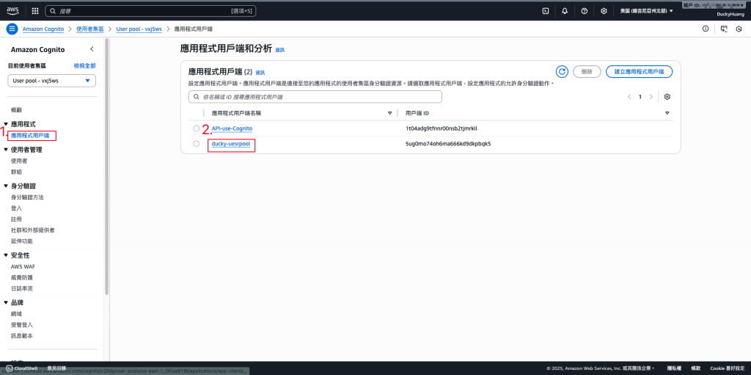Collapse the 安全性 sidebar section

click(6, 255)
